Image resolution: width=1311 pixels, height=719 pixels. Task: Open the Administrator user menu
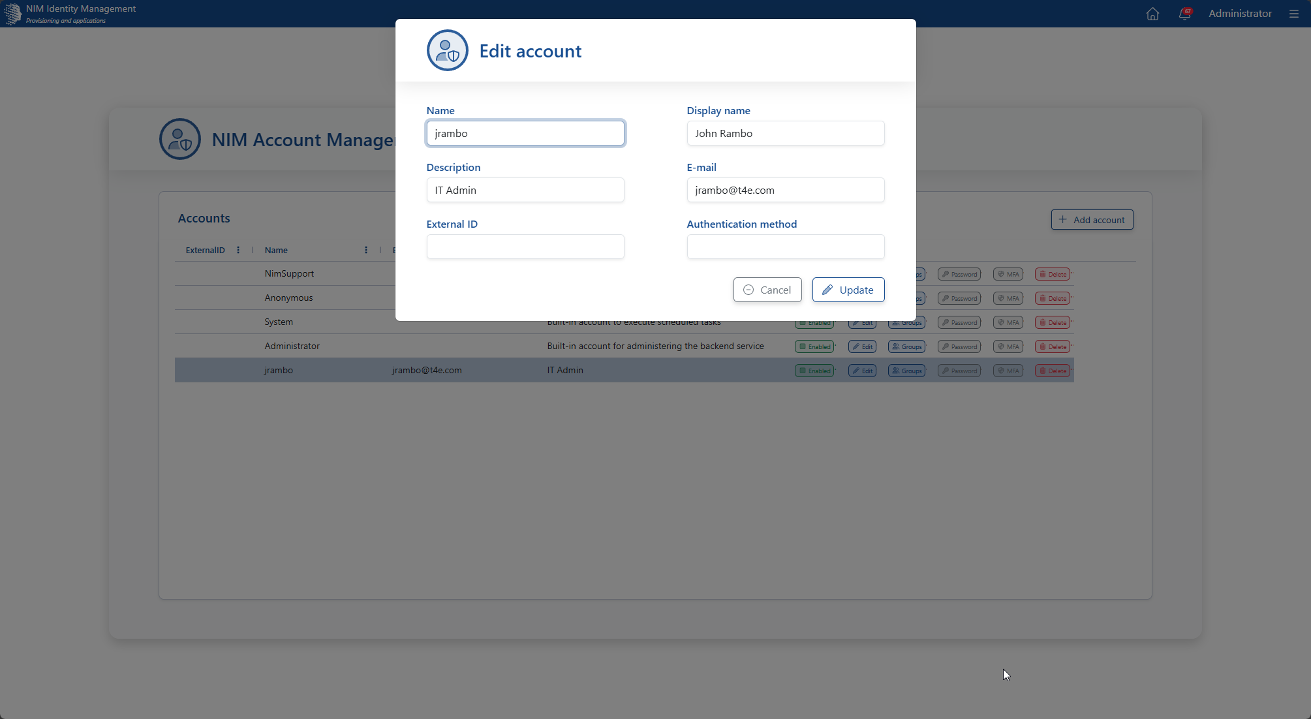point(1240,14)
